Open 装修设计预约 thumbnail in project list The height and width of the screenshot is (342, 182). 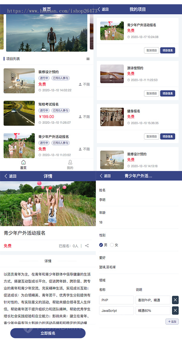[x=19, y=81]
